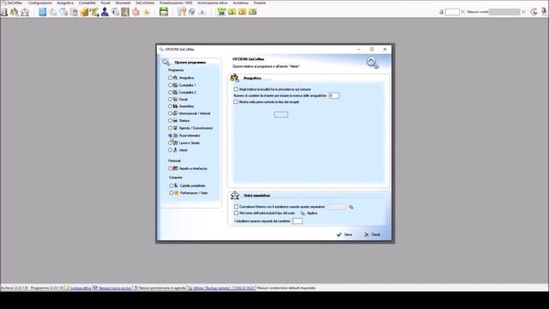Select the Cartelle predefinite radio option
The height and width of the screenshot is (309, 549).
(x=172, y=185)
